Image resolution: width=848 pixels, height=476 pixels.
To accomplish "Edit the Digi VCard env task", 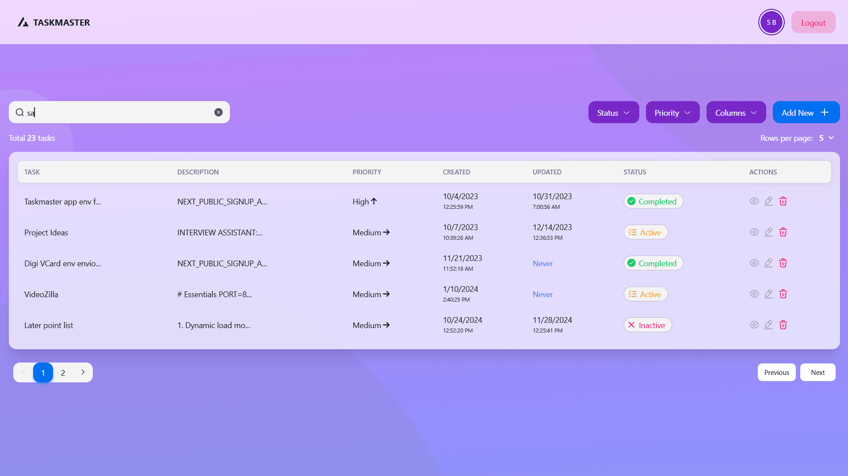I will pyautogui.click(x=768, y=263).
